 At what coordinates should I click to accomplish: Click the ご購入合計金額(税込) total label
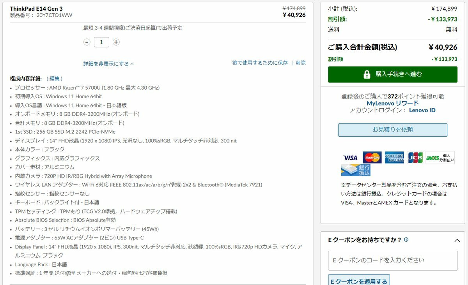[x=363, y=47]
